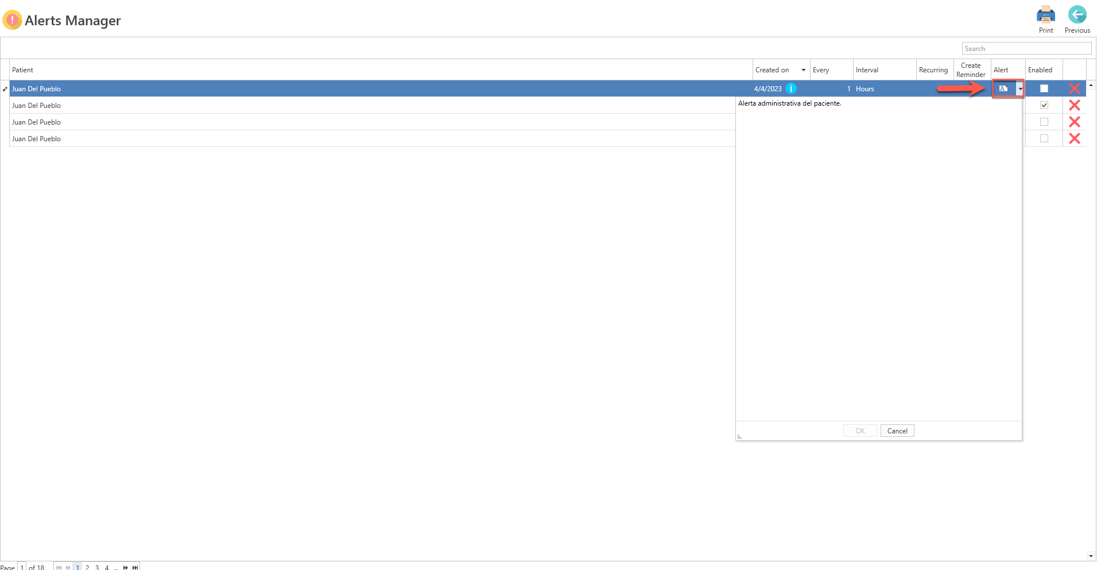This screenshot has width=1097, height=570.
Task: Go to page 2
Action: 87,567
